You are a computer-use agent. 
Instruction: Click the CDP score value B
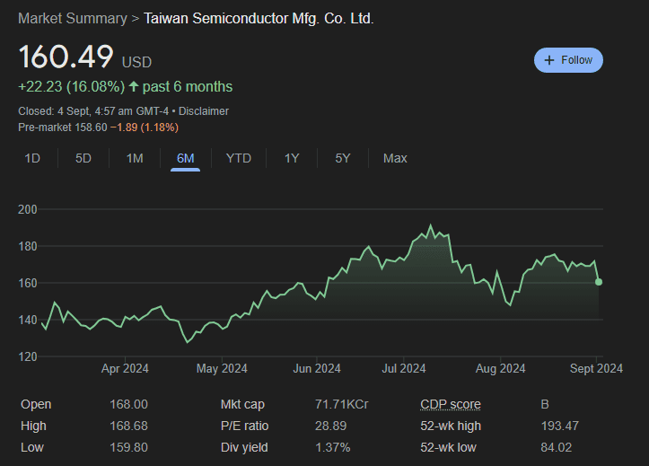[x=545, y=404]
